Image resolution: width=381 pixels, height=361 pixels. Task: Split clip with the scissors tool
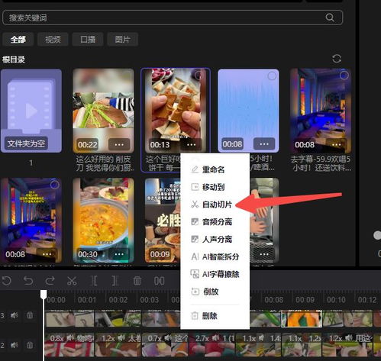[x=72, y=281]
